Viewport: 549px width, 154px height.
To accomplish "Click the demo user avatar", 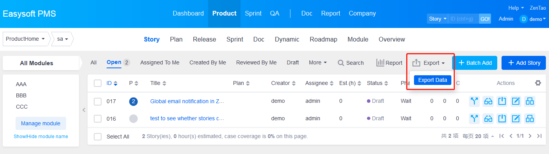I will point(524,19).
